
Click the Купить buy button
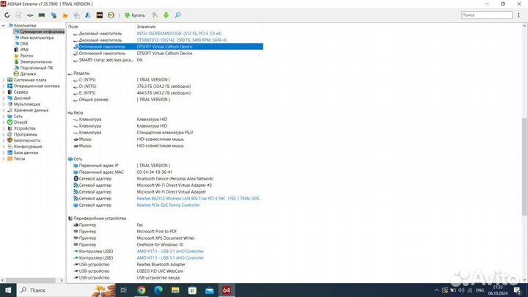tap(135, 15)
